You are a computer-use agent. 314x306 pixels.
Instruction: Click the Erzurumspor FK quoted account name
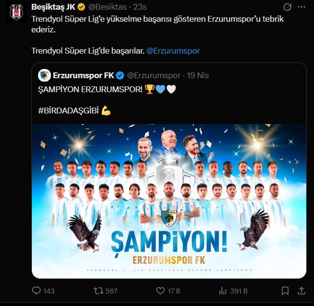click(x=83, y=75)
